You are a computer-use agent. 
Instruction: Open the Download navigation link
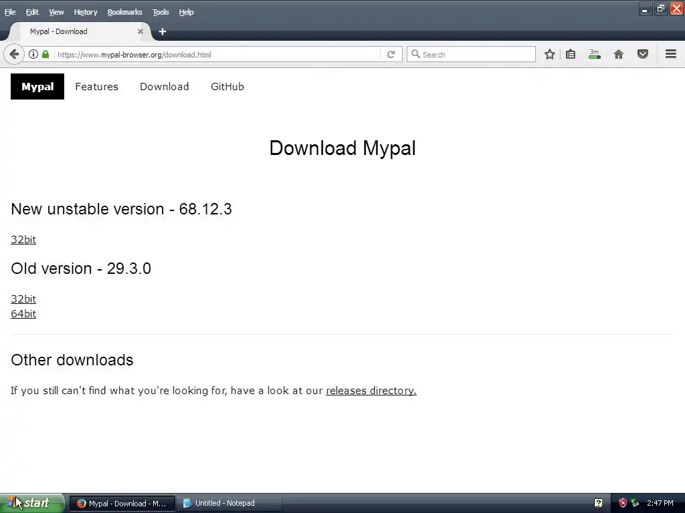(x=165, y=86)
